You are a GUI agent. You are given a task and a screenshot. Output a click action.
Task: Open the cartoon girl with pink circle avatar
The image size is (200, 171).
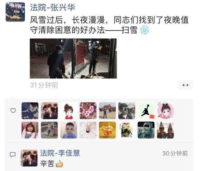coord(165,110)
